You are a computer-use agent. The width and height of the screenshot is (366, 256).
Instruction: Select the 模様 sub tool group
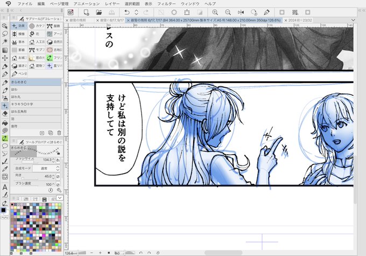click(19, 34)
